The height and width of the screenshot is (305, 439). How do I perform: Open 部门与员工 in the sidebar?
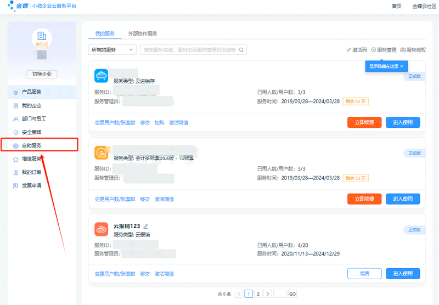[42, 119]
